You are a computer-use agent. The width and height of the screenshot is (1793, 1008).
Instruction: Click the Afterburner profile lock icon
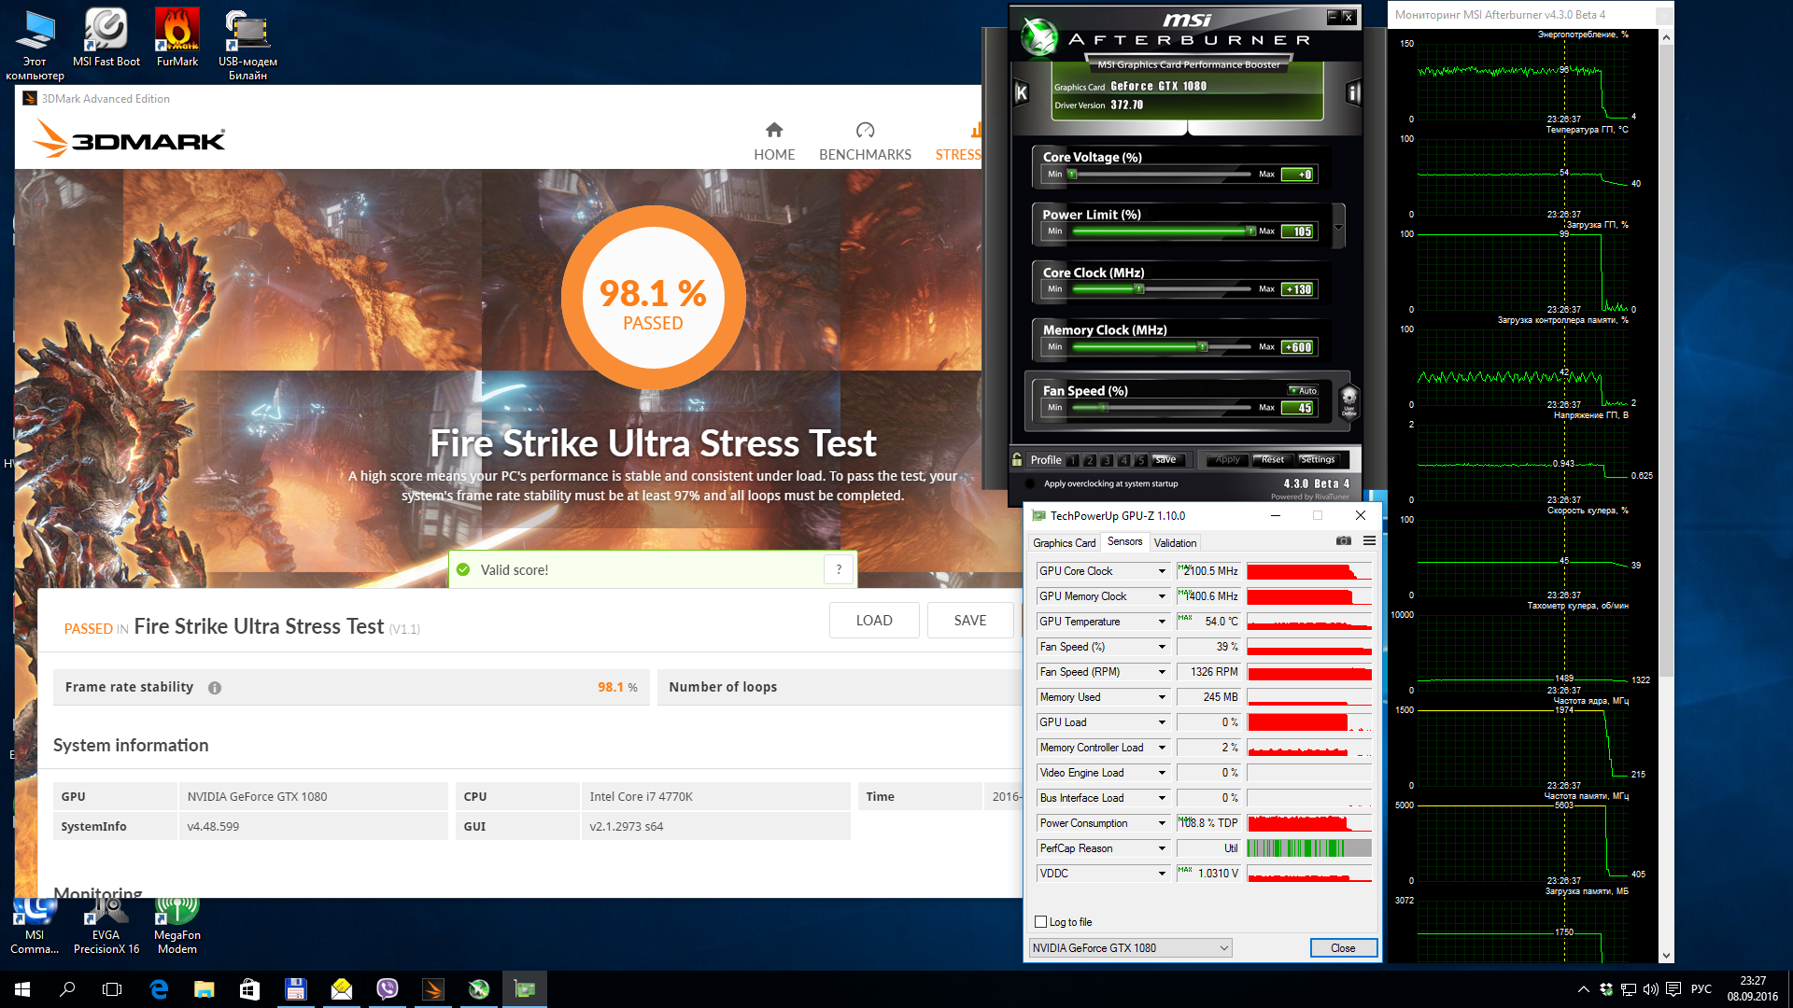click(x=1017, y=459)
